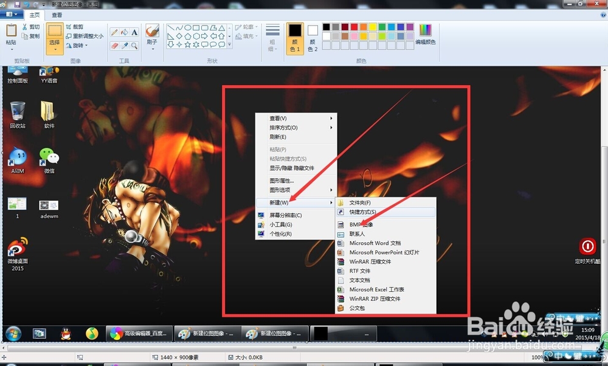608x366 pixels.
Task: Select the Magnifier tool
Action: click(x=134, y=46)
